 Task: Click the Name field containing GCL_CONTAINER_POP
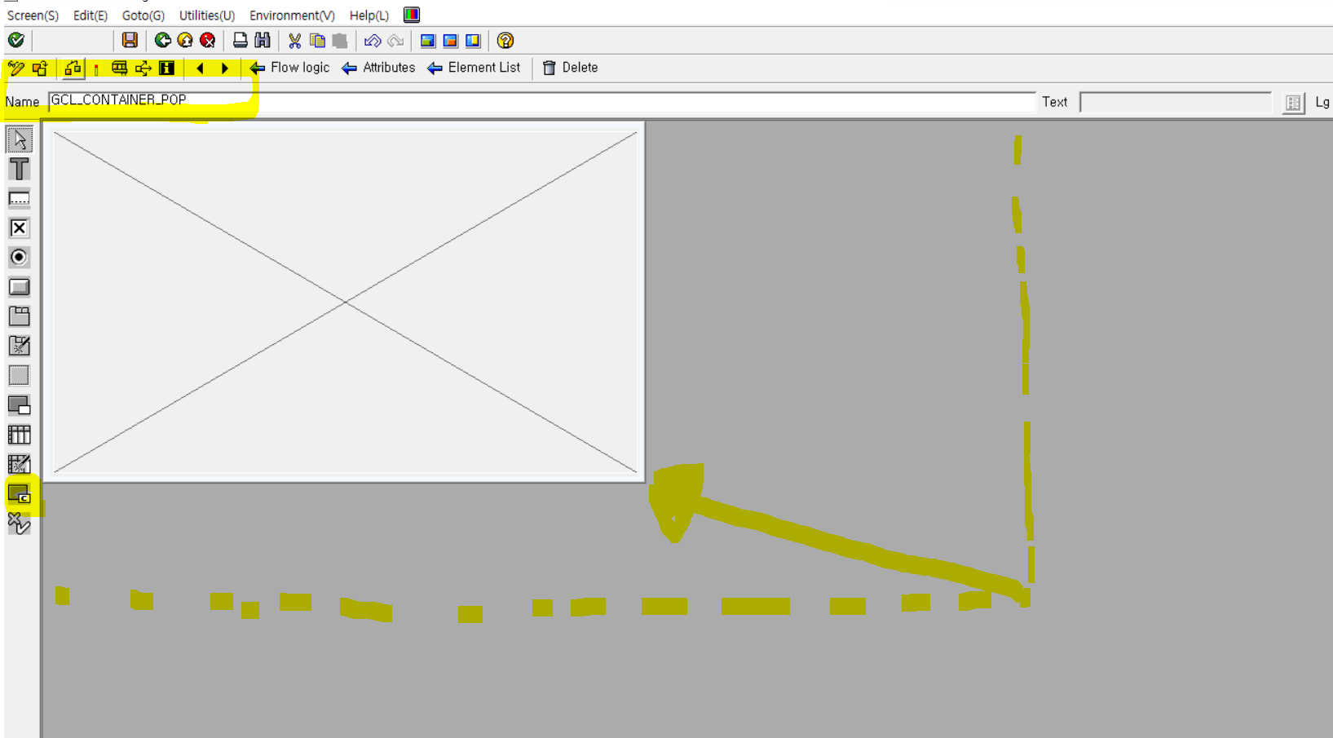pyautogui.click(x=541, y=101)
